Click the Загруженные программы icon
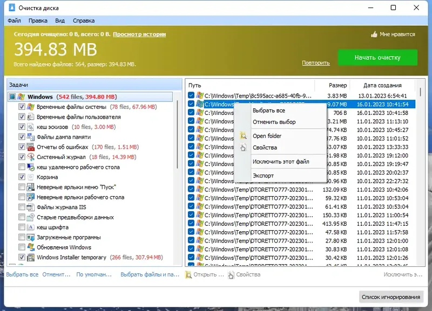Screen dimensions: 432x311 pos(31,237)
